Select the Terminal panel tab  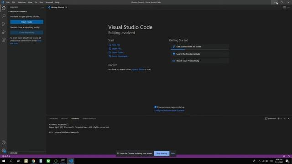point(75,118)
